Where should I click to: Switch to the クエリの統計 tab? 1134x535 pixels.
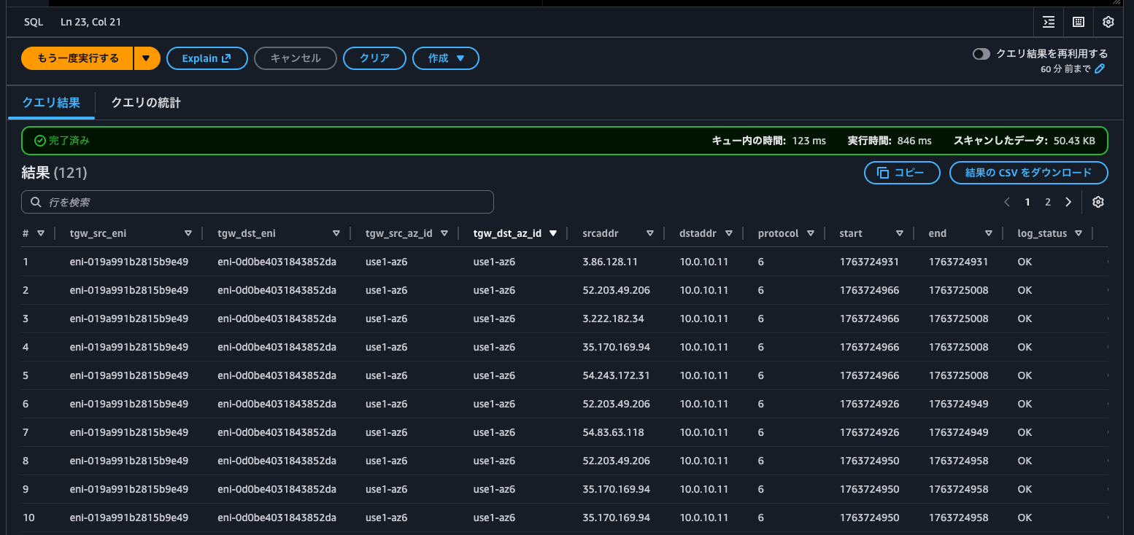[x=145, y=103]
